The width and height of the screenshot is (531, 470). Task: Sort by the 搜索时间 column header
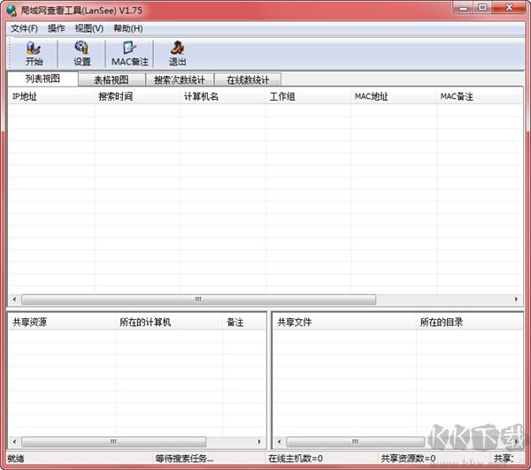(x=137, y=96)
